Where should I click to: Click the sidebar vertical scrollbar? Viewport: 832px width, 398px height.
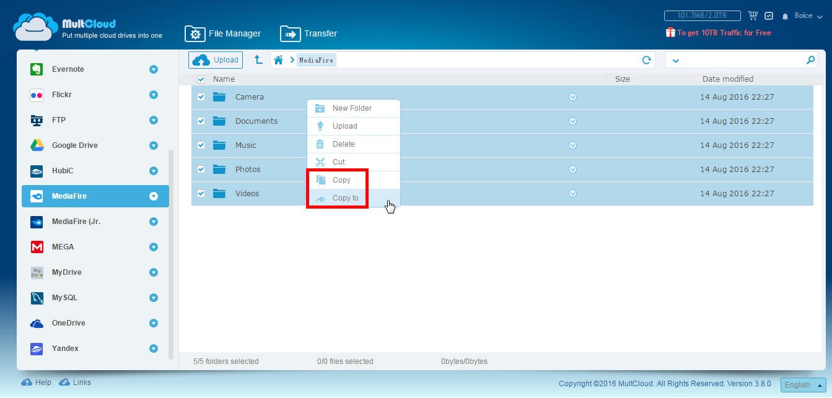(x=172, y=254)
